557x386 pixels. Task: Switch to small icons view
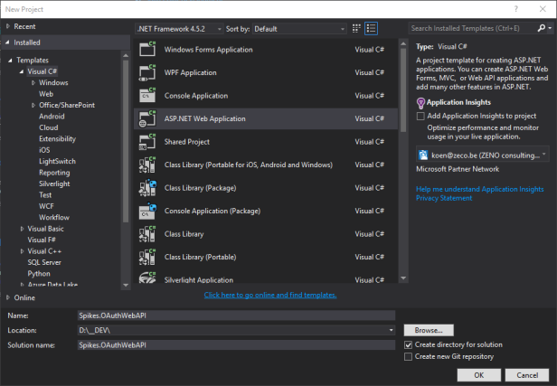(356, 28)
